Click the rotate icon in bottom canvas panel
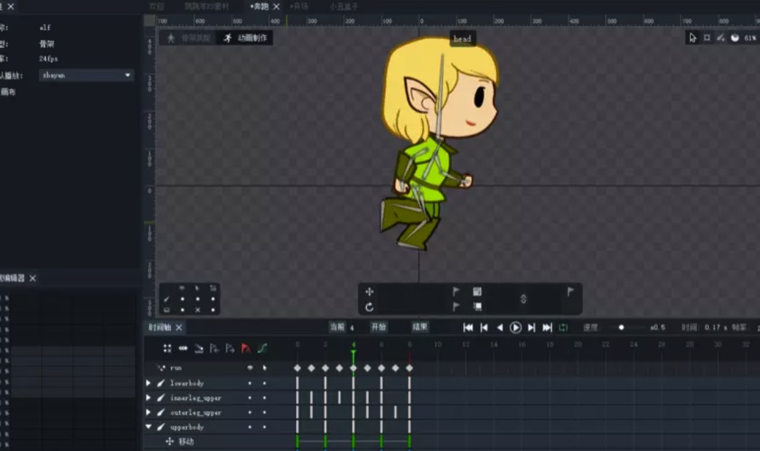Screen dimensions: 760x451 [x=369, y=307]
